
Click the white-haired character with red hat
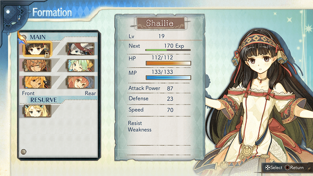[x=81, y=49]
